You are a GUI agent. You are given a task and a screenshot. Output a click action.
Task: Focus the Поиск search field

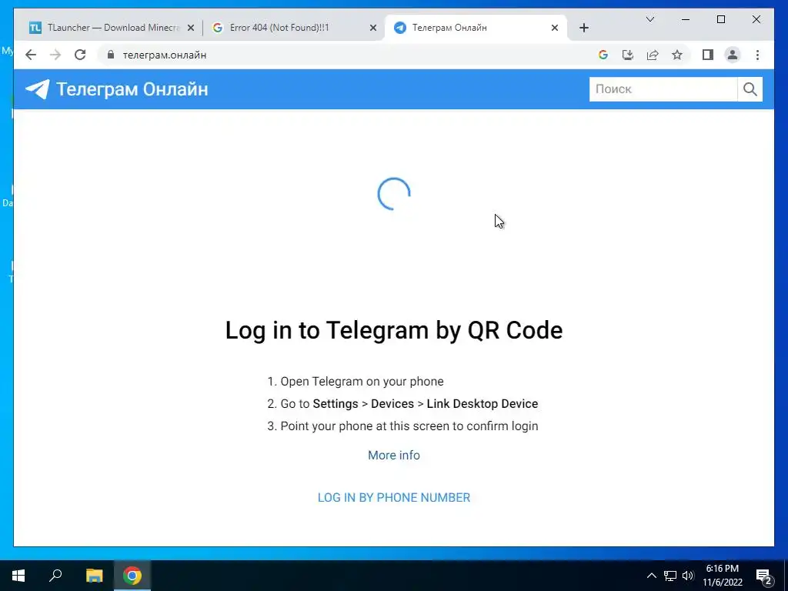[x=663, y=89]
